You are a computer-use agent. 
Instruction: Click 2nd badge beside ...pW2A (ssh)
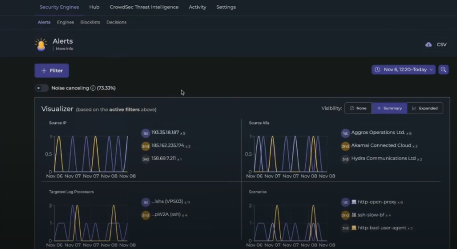145,215
